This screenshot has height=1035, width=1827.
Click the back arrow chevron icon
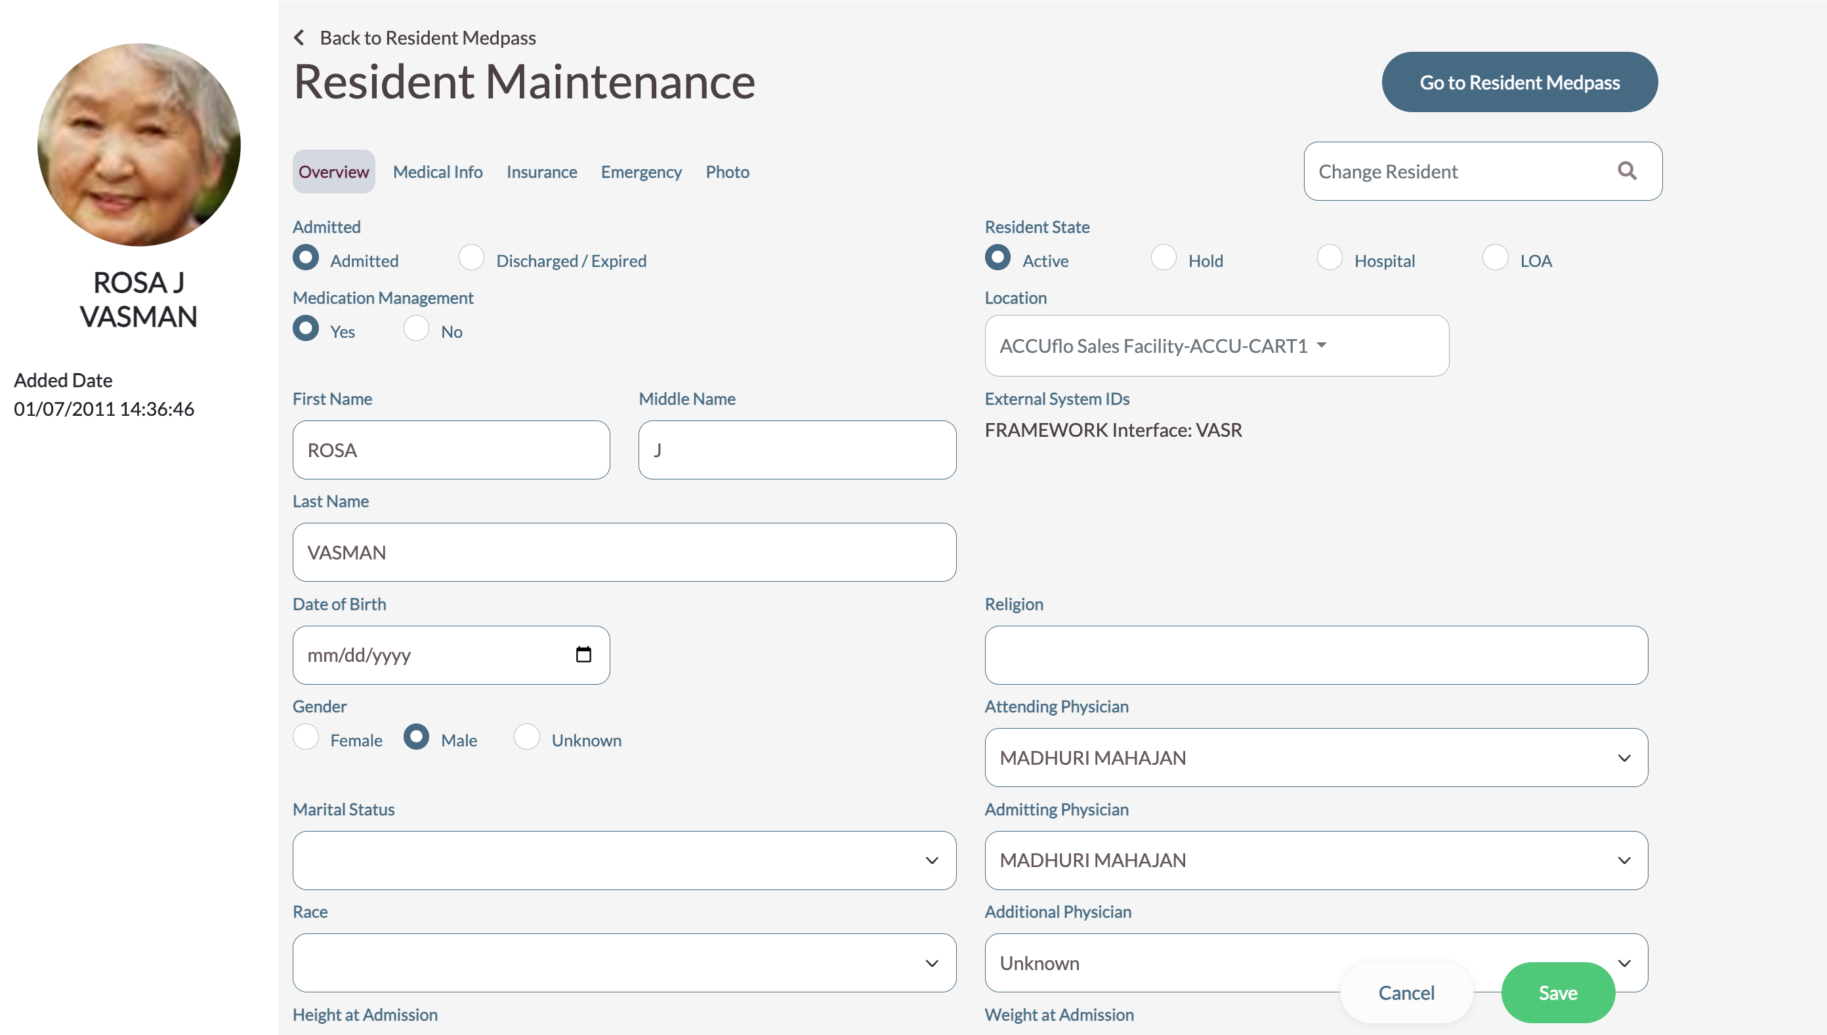[x=299, y=37]
